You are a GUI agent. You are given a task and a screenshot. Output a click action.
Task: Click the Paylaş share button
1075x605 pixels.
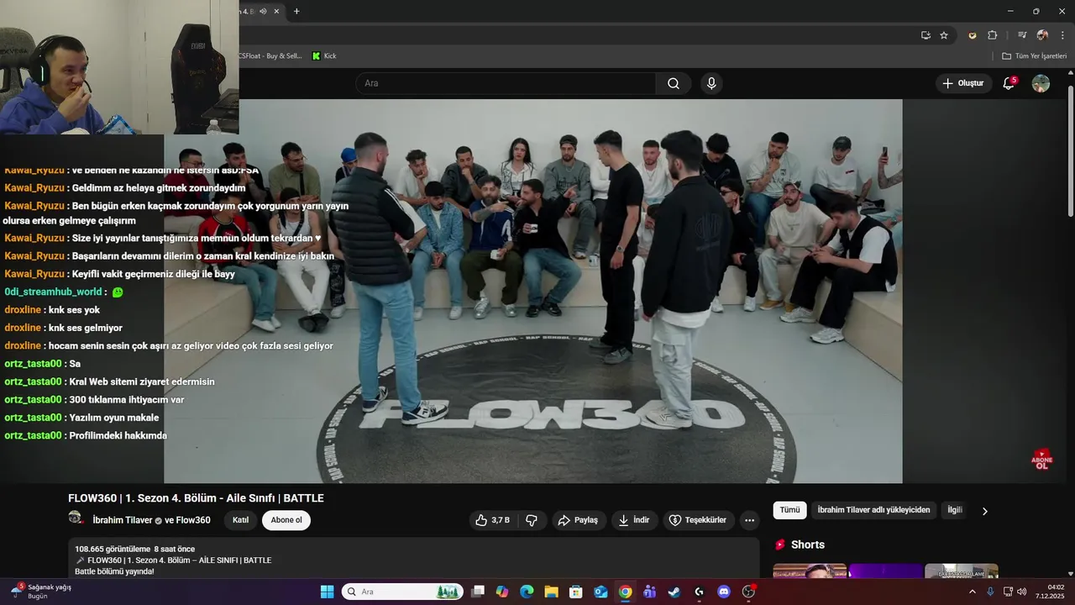point(578,520)
